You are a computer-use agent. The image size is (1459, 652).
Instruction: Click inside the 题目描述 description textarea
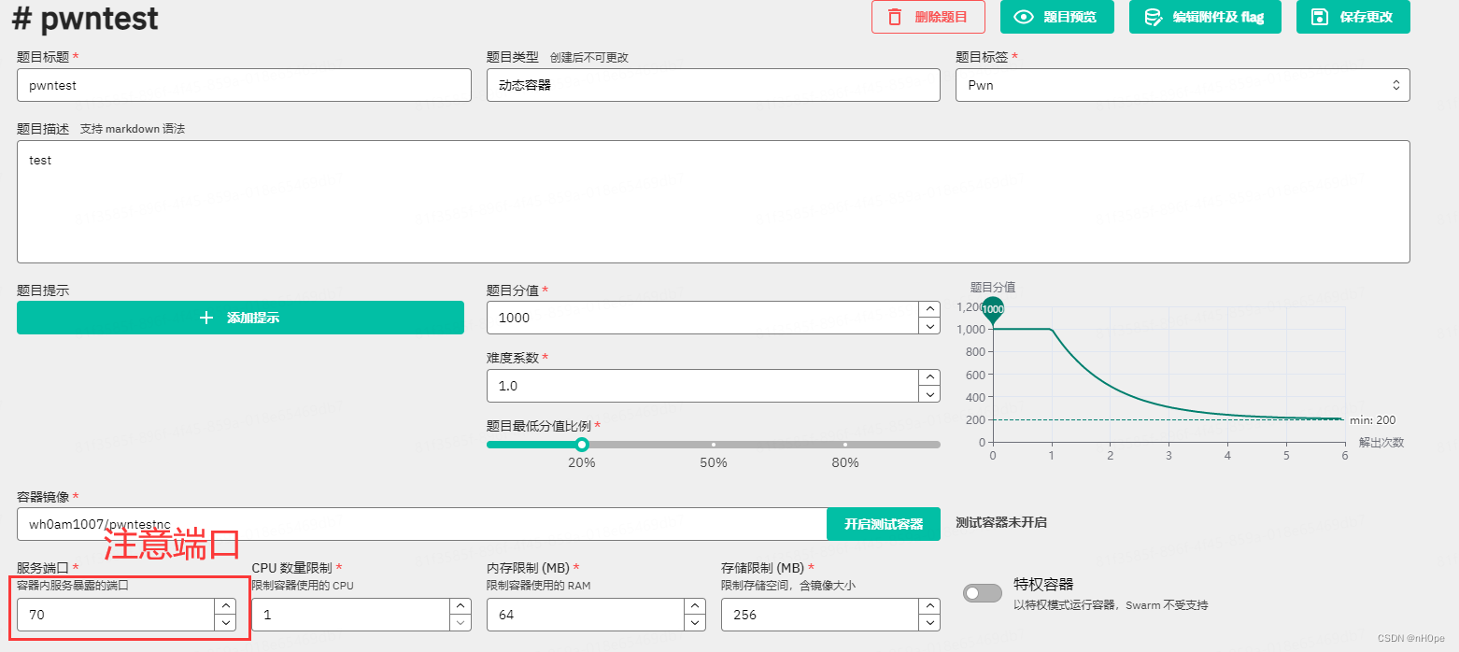click(713, 201)
